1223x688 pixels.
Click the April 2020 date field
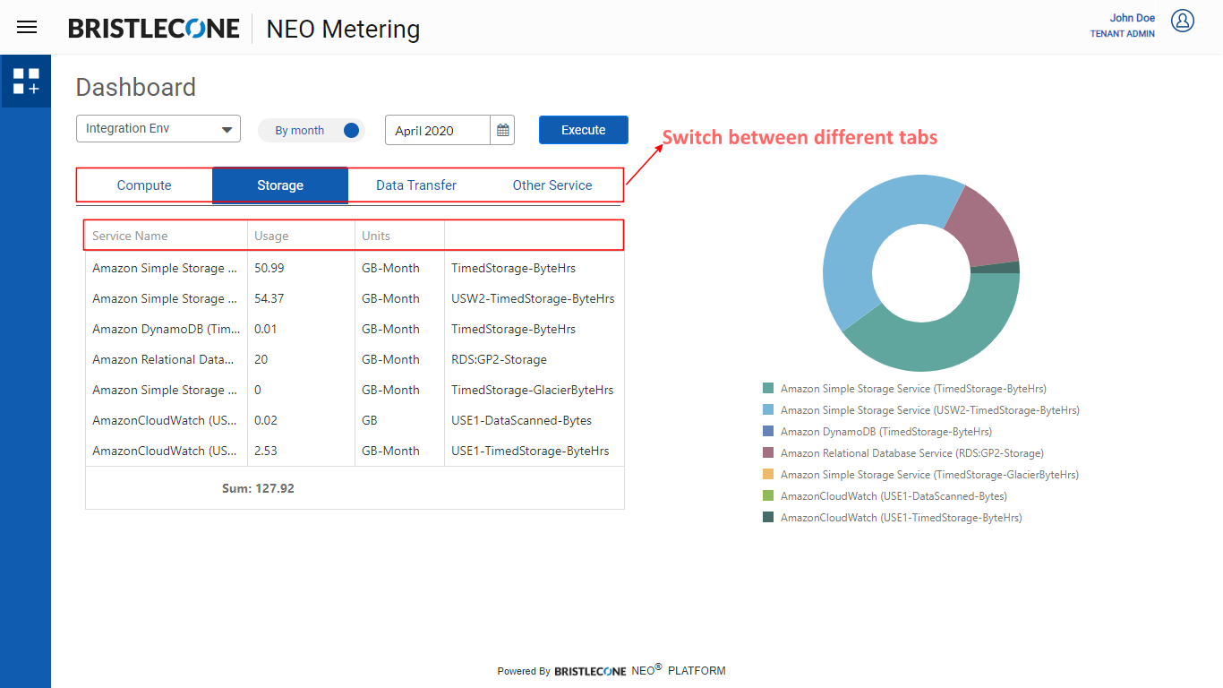tap(438, 131)
